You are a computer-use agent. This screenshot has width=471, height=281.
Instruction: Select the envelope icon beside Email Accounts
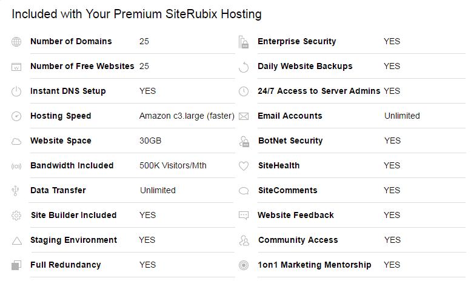click(244, 116)
